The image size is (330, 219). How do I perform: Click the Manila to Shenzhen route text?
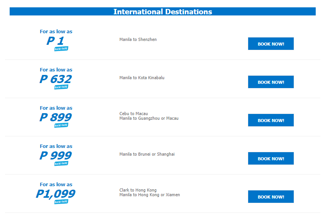point(138,39)
